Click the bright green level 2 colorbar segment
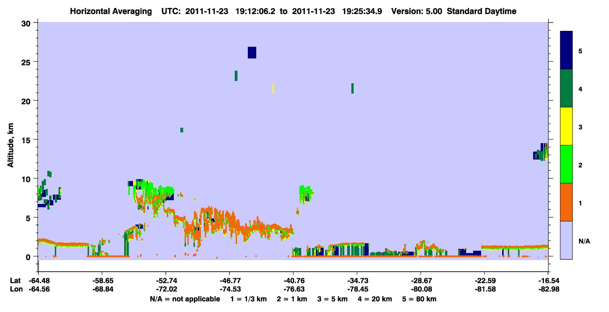This screenshot has height=312, width=609. [x=566, y=164]
